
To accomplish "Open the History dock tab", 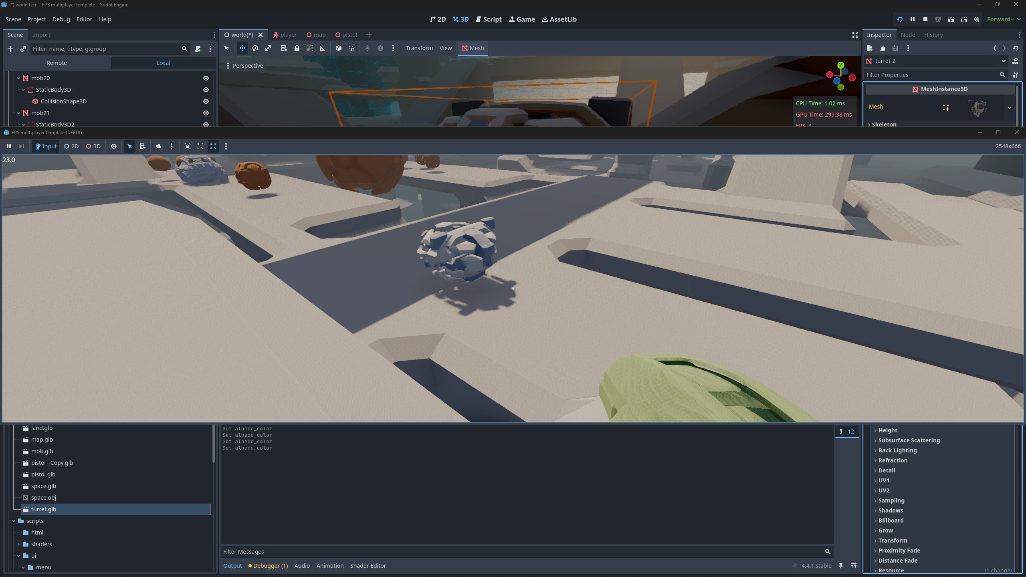I will point(933,35).
